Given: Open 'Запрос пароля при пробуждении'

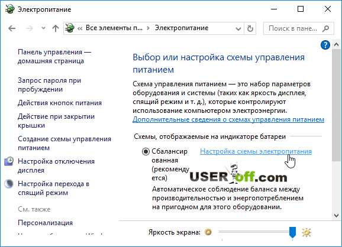Looking at the screenshot, I should 49,84.
